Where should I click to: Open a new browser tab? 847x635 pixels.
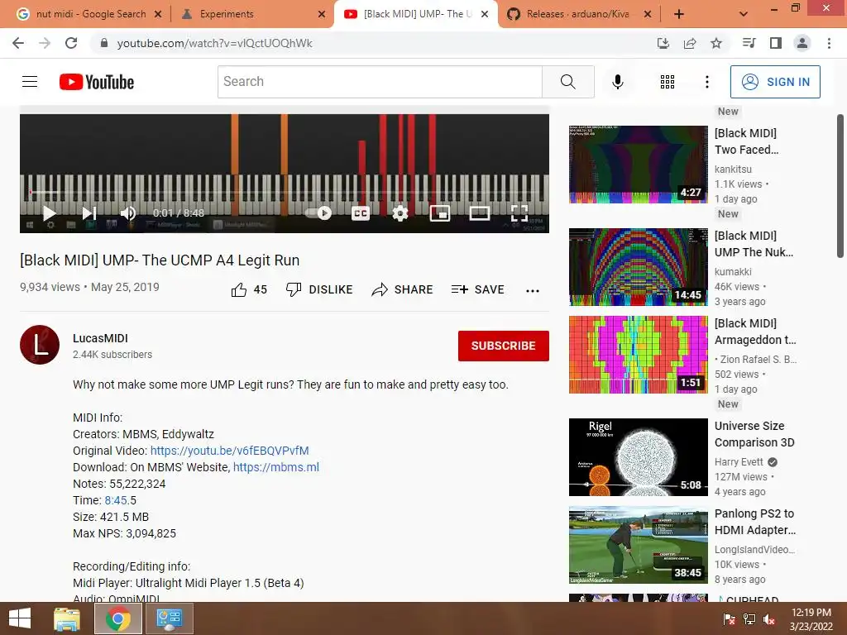coord(679,15)
